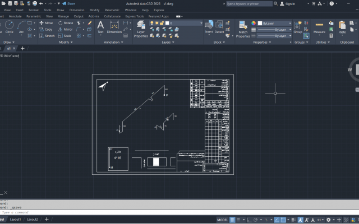The width and height of the screenshot is (359, 224).
Task: Toggle snap mode in status bar
Action: click(x=238, y=220)
